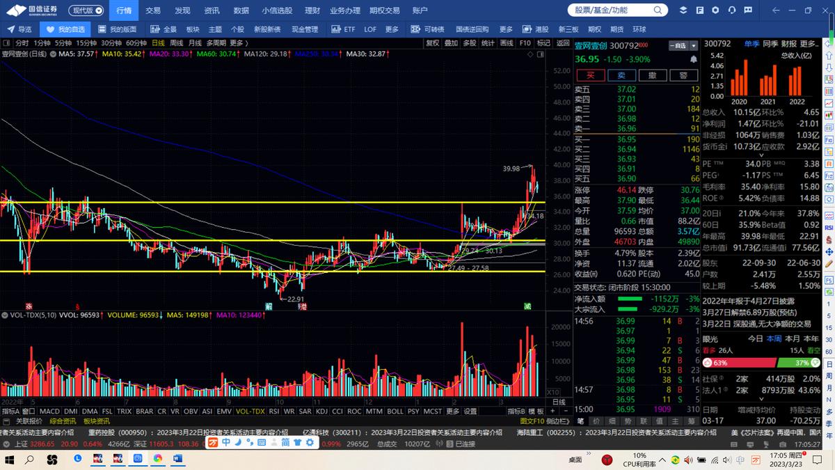Toggle 同季 same-quarter view

click(770, 43)
